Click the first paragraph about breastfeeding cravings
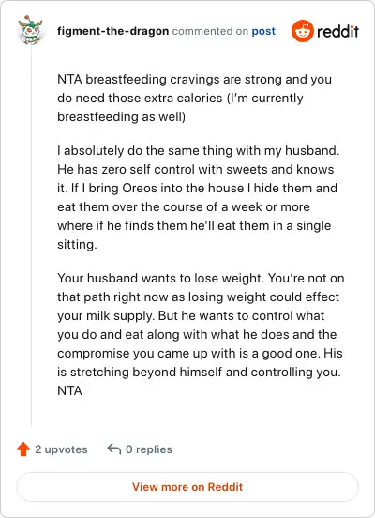 pos(194,99)
